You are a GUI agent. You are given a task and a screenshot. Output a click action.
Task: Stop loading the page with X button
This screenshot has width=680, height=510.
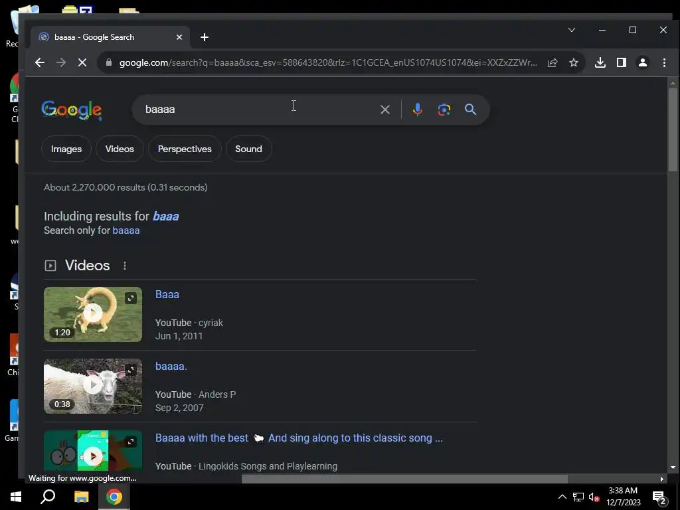tap(82, 63)
